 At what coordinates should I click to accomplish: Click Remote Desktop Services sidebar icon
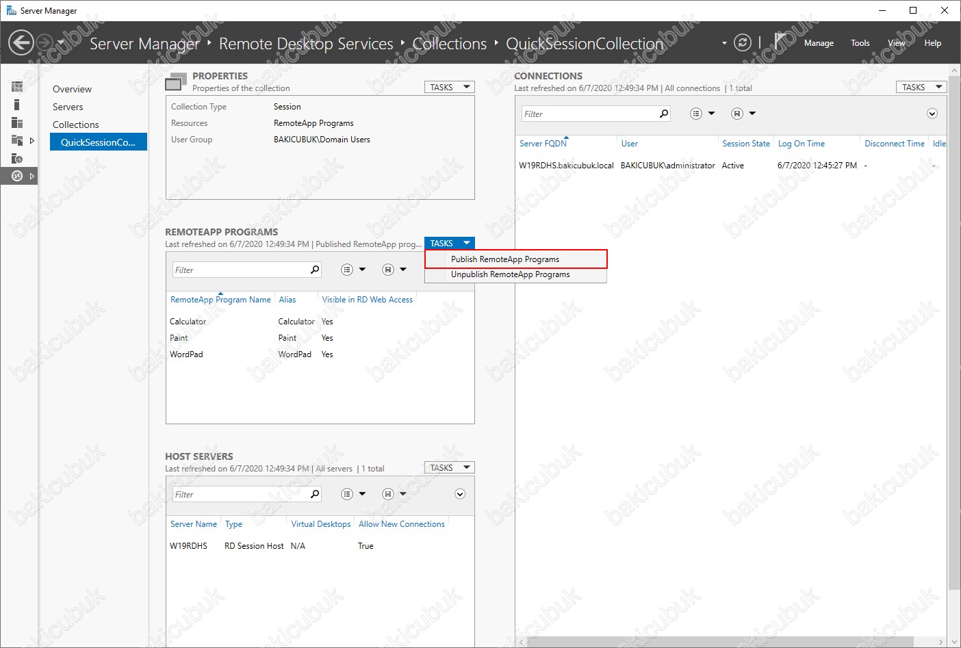point(17,176)
